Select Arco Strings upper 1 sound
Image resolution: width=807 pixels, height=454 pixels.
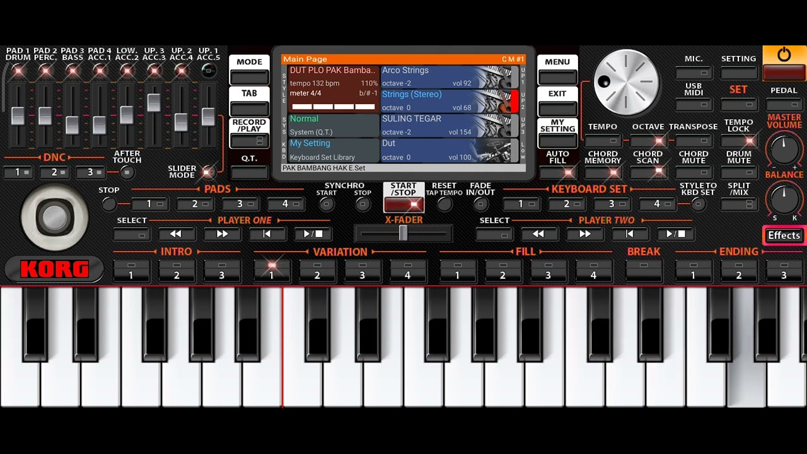pyautogui.click(x=451, y=76)
